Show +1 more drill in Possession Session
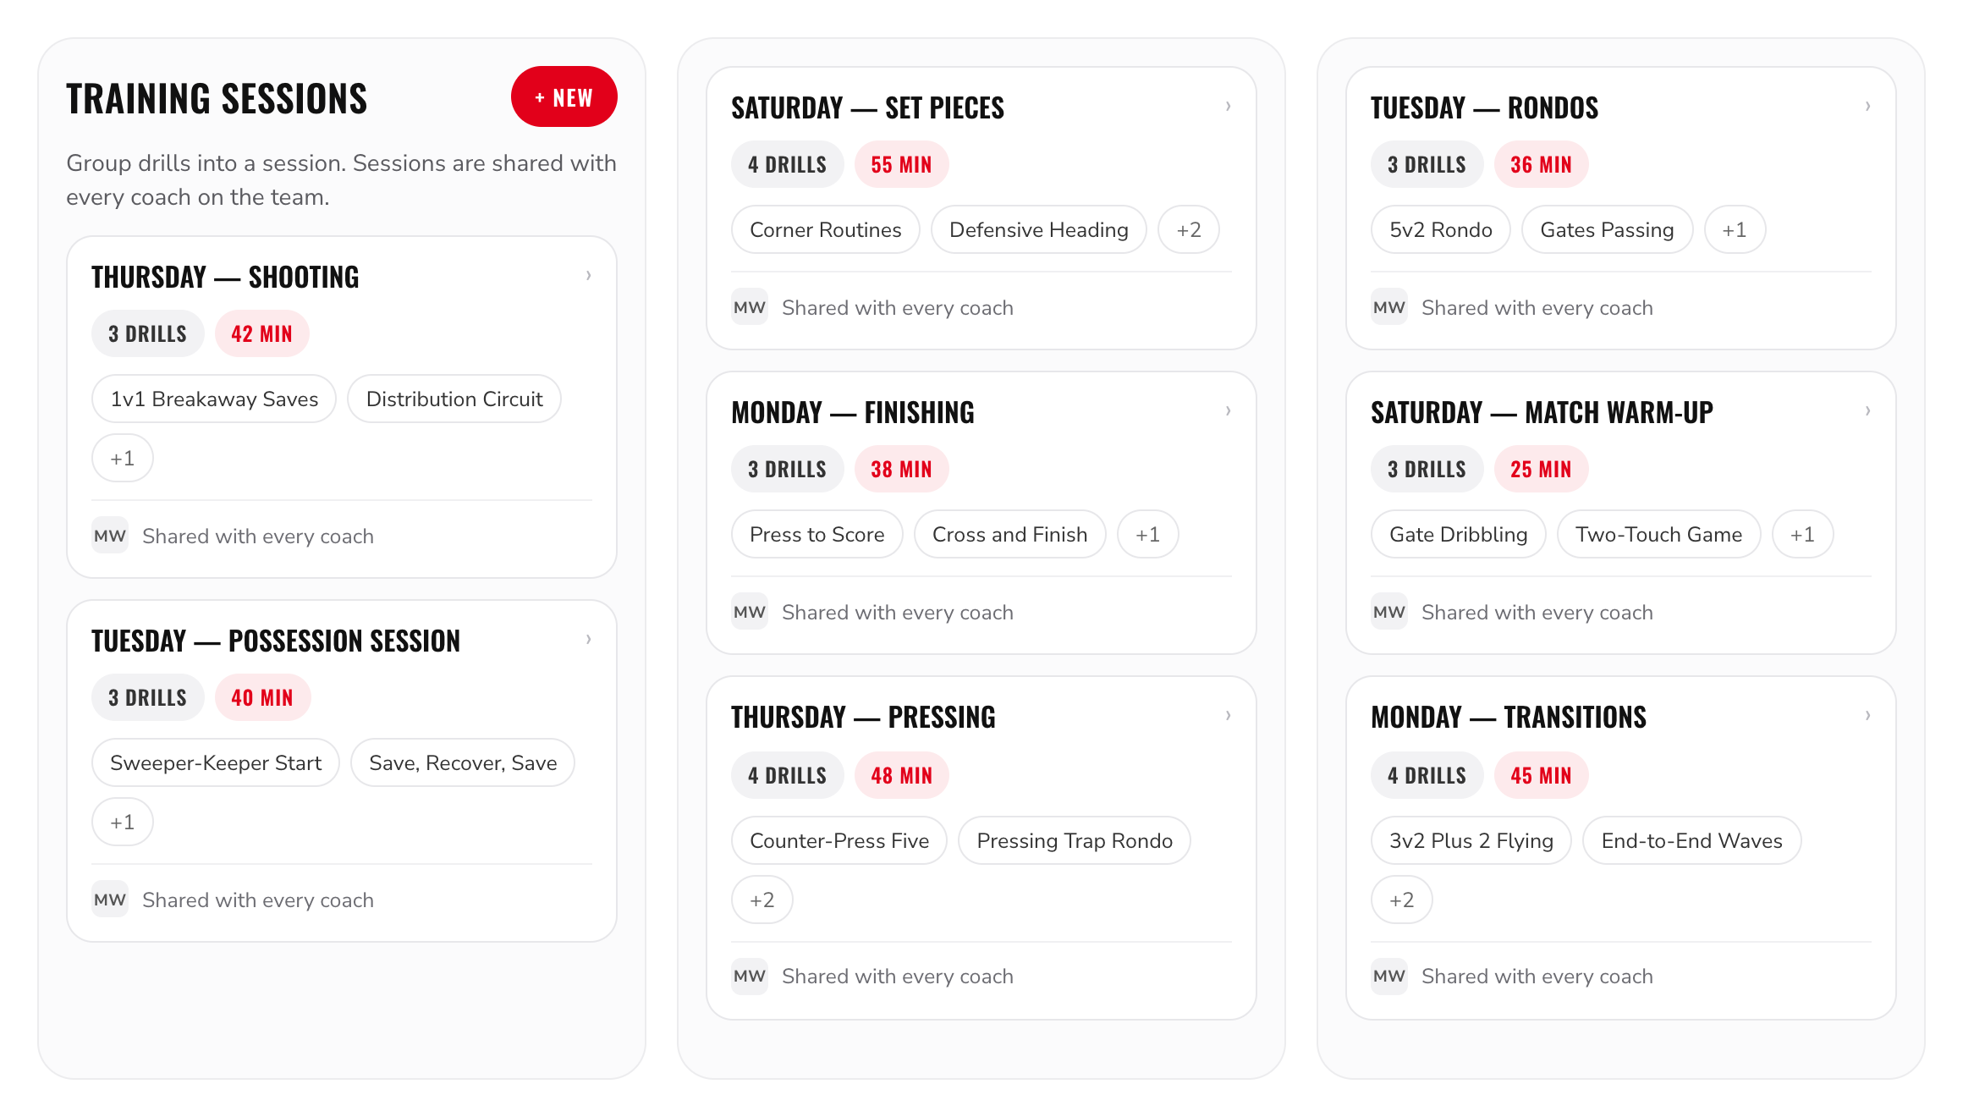Viewport: 1963px width, 1117px height. coord(123,822)
